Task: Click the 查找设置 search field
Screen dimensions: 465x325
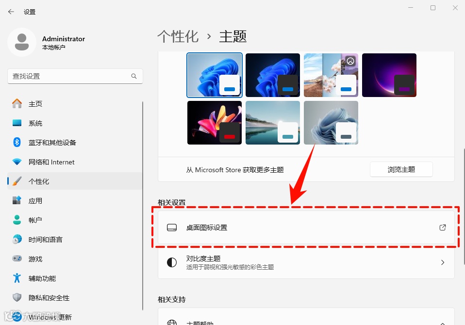Action: pos(75,76)
